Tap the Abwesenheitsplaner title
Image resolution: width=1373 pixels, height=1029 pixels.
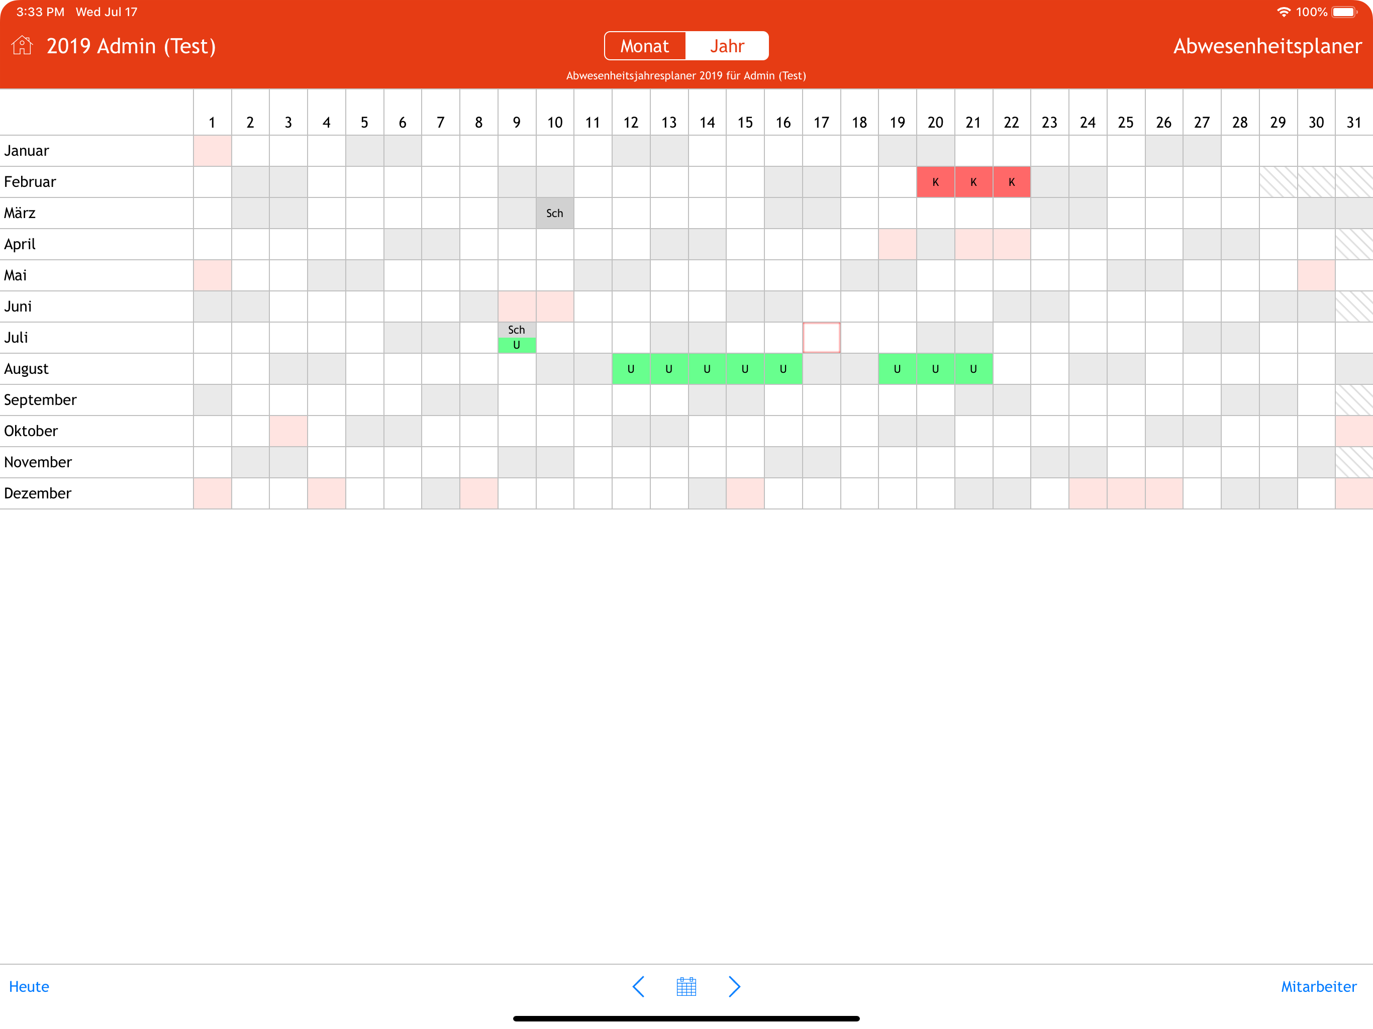(1267, 46)
